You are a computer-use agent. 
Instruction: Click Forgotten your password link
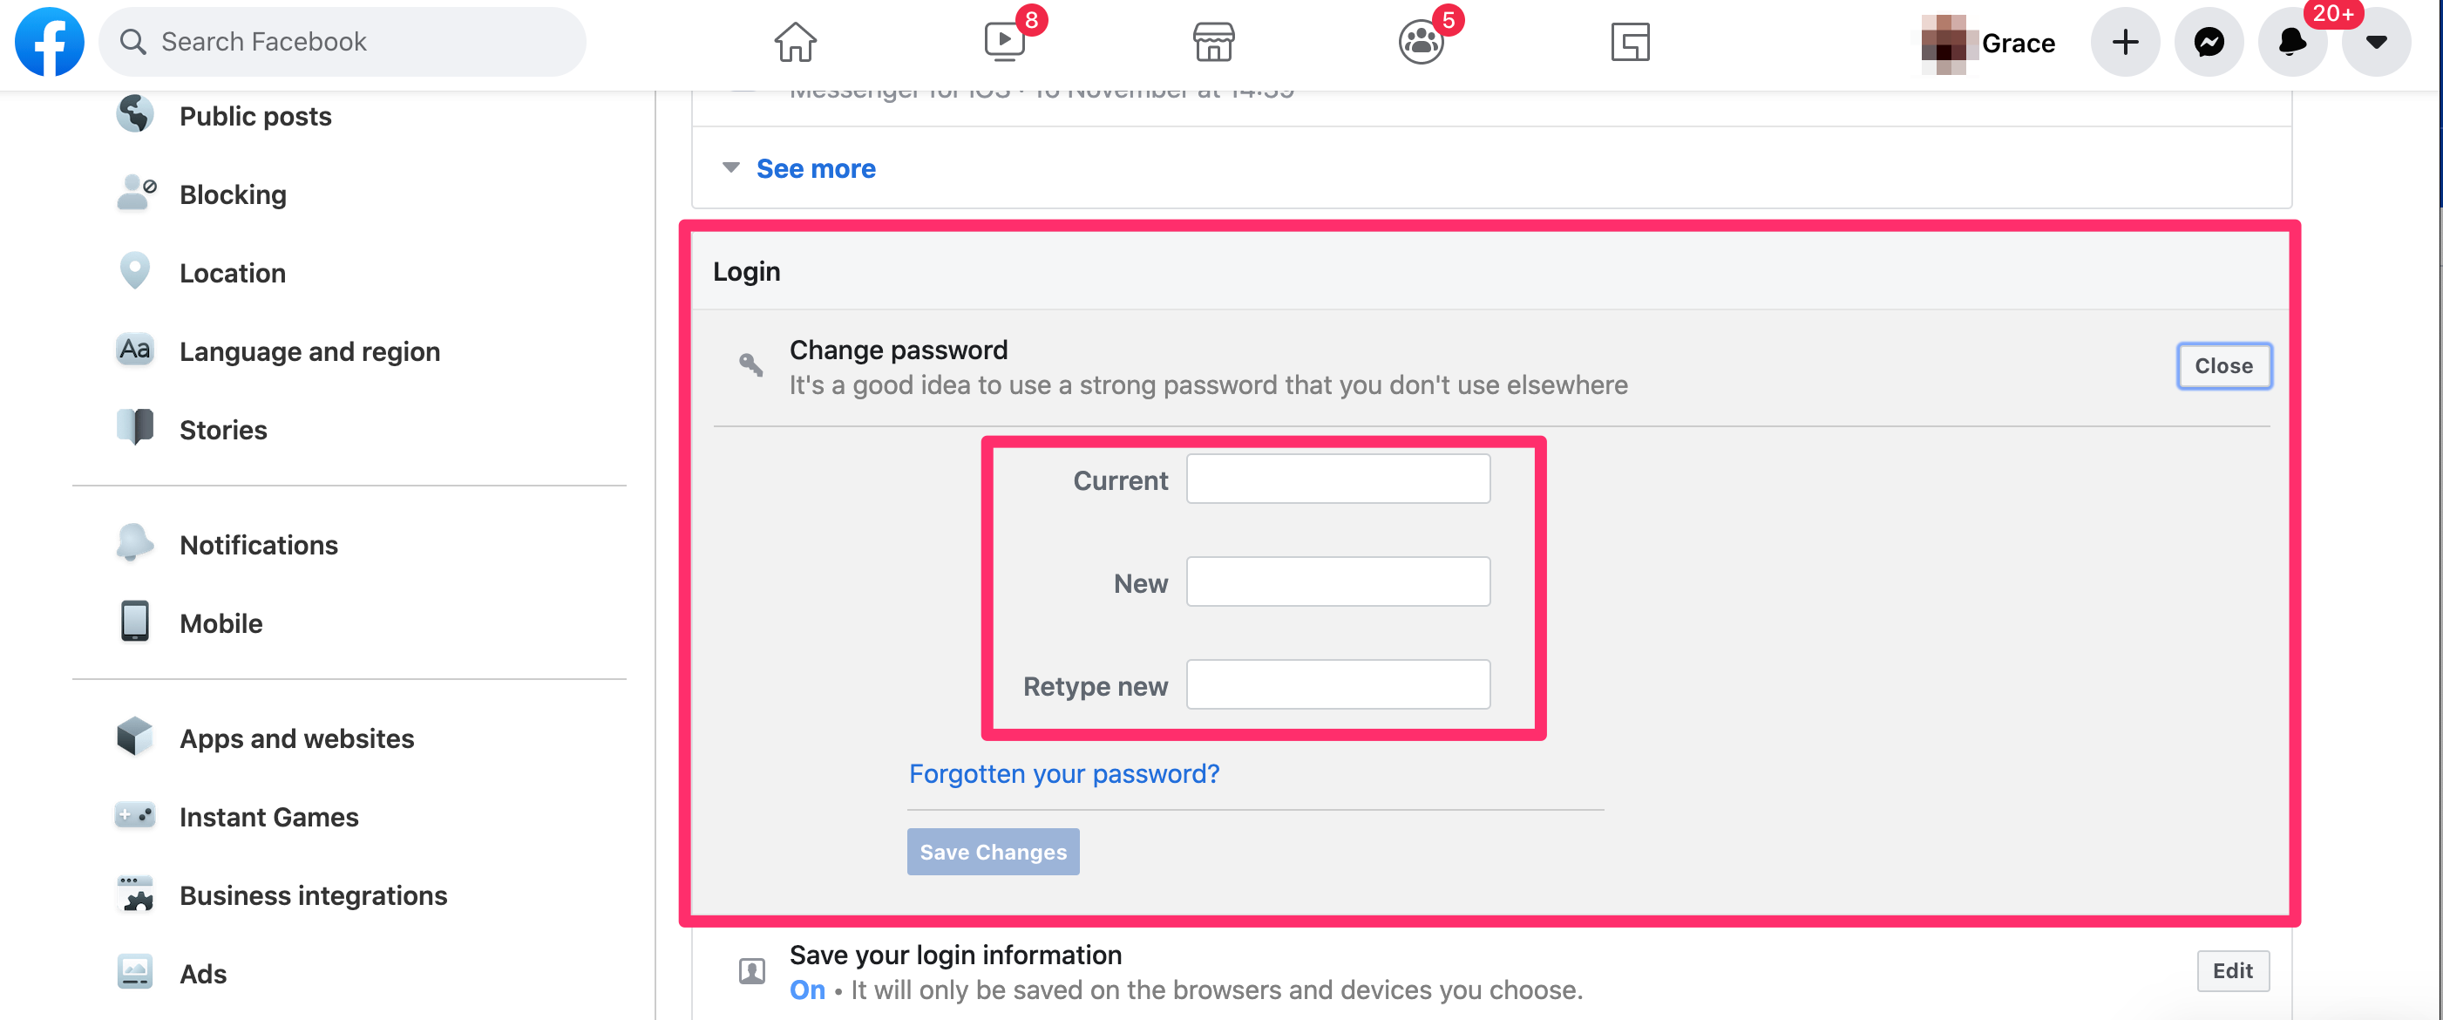pyautogui.click(x=1064, y=773)
